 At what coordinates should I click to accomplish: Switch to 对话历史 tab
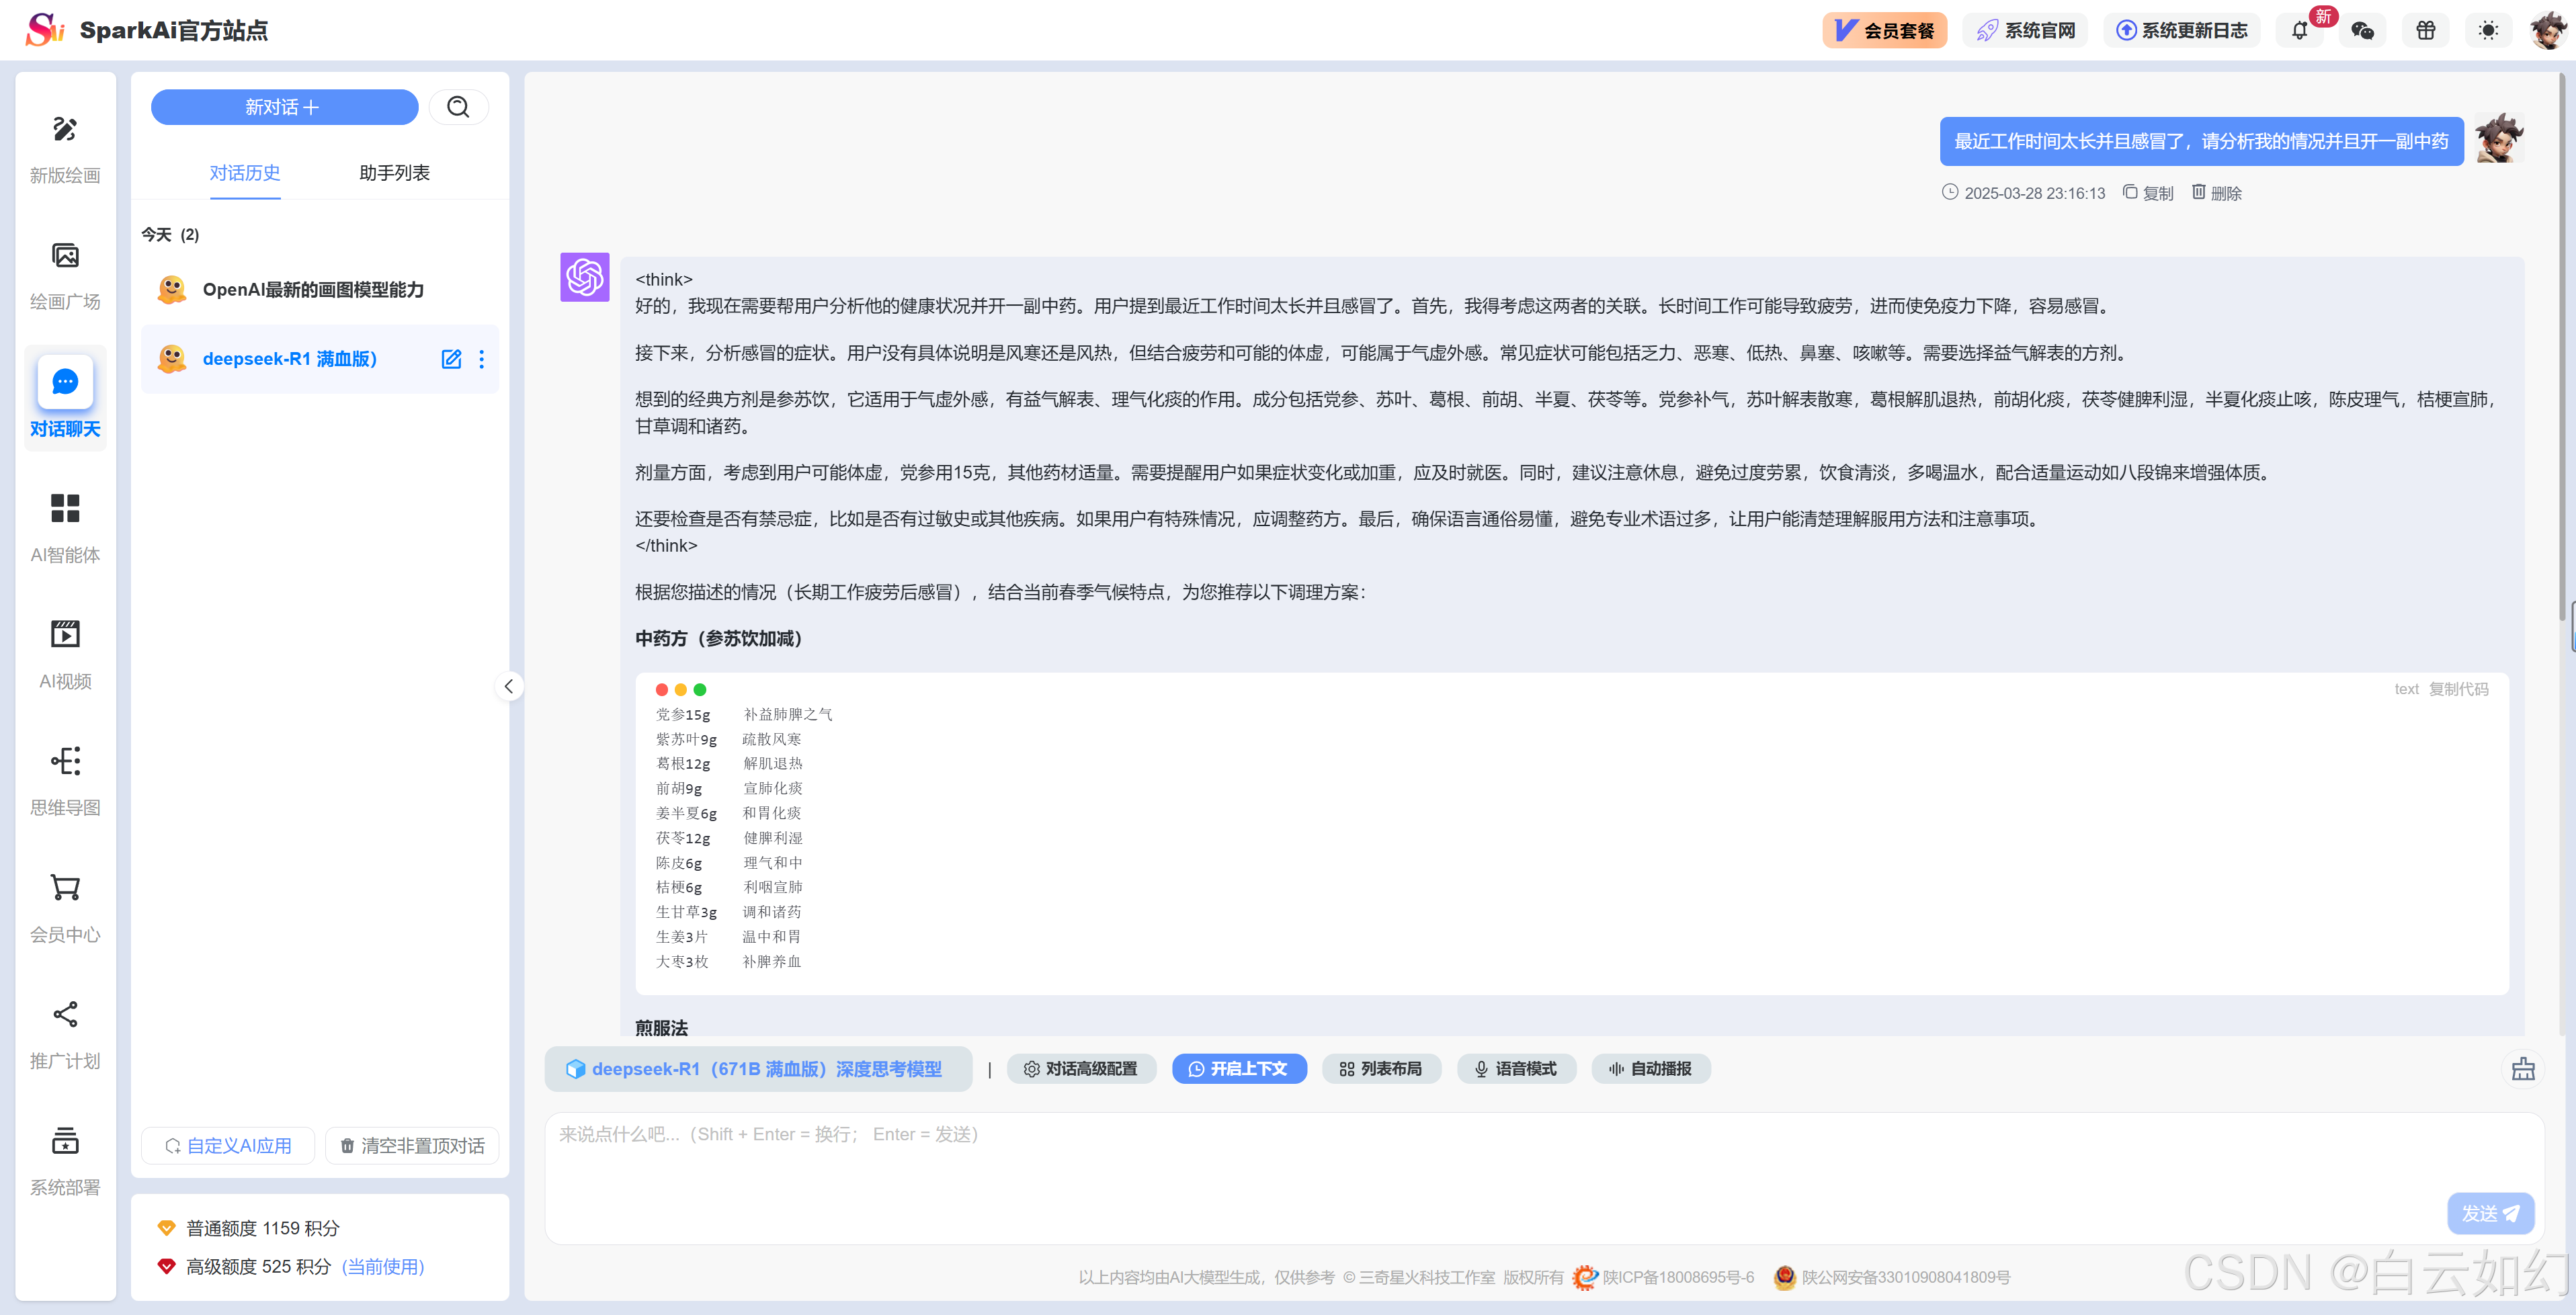(x=244, y=173)
